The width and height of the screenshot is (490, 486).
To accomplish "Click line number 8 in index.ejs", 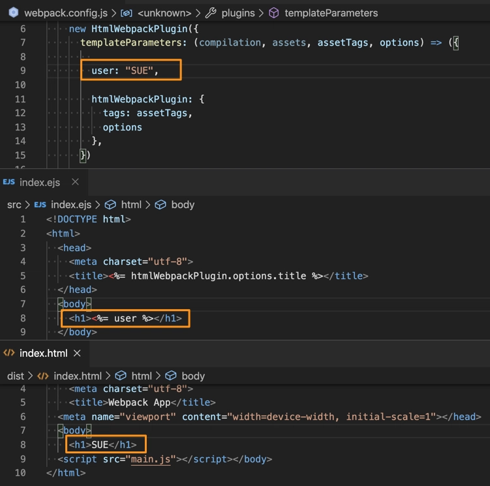I will click(23, 318).
